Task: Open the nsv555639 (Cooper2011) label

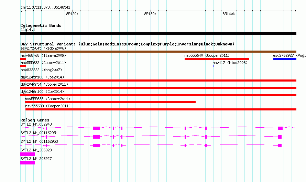Action: 48,106
